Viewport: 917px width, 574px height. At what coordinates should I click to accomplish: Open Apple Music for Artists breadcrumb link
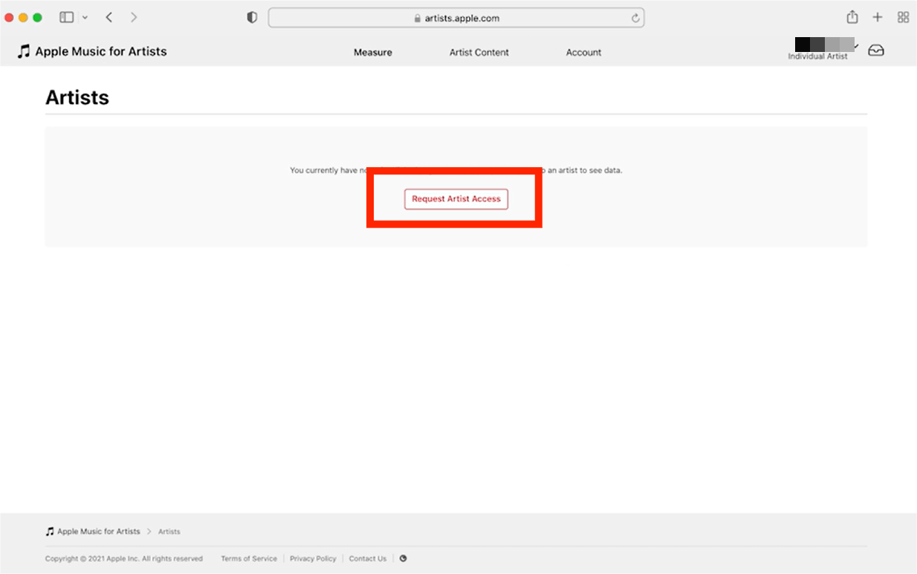pos(93,532)
